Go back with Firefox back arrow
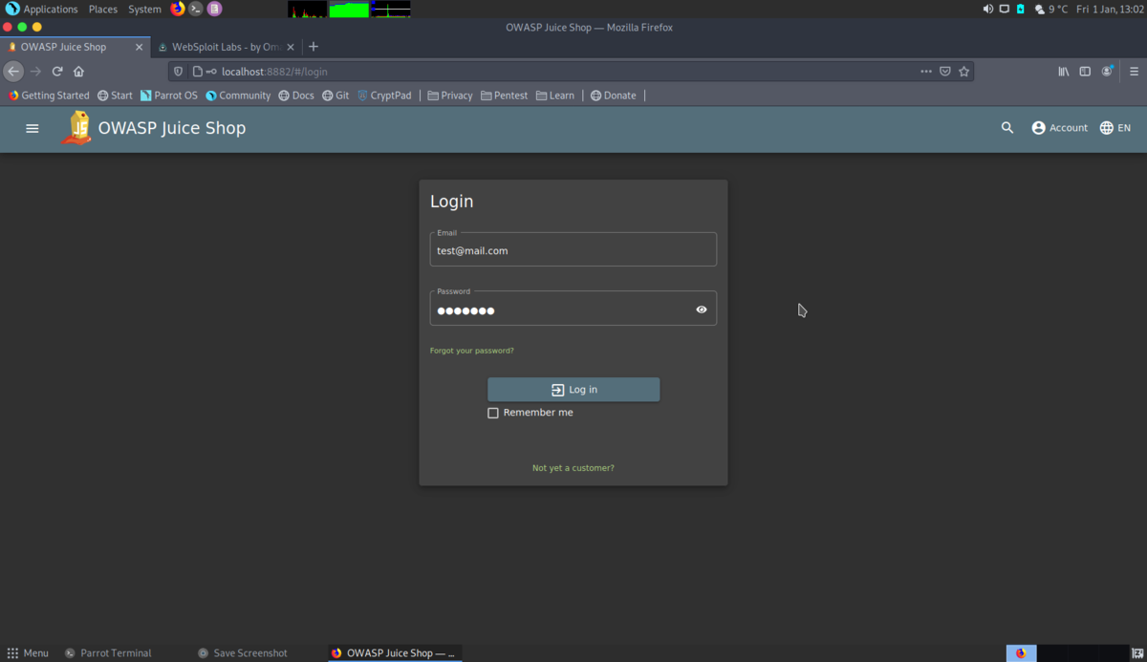 13,72
